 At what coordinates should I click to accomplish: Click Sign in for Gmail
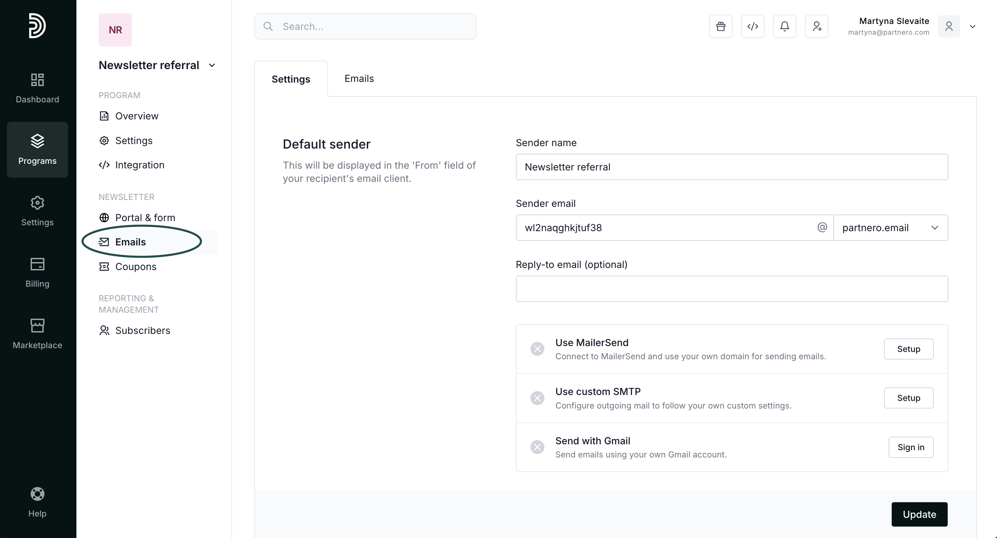pyautogui.click(x=910, y=447)
